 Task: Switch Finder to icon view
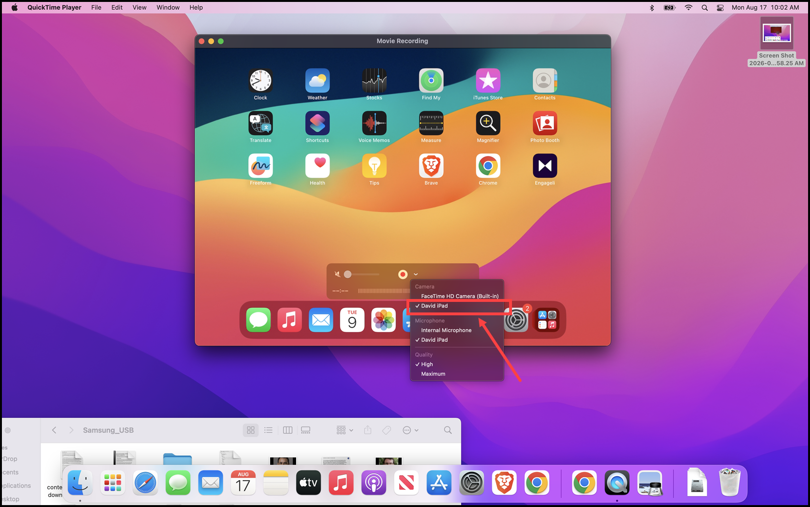click(250, 430)
